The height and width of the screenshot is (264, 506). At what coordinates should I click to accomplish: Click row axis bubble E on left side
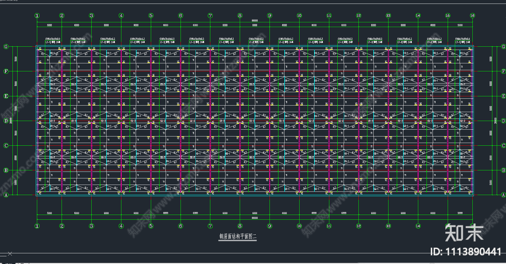(x=6, y=96)
